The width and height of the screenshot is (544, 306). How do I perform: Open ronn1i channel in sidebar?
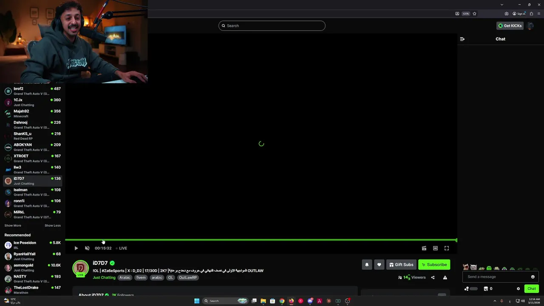click(x=32, y=203)
